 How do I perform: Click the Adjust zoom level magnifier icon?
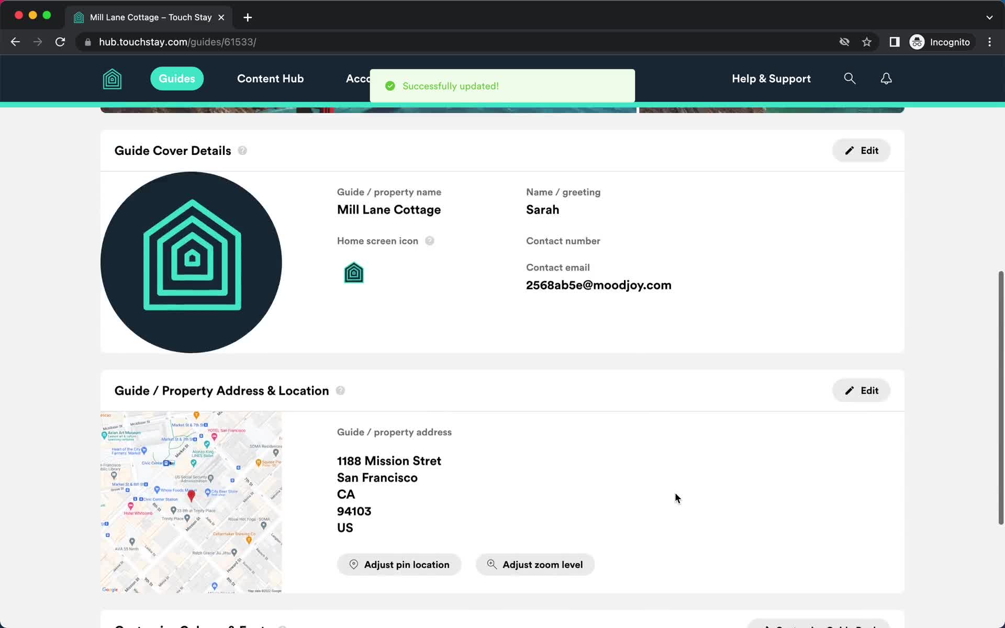492,564
